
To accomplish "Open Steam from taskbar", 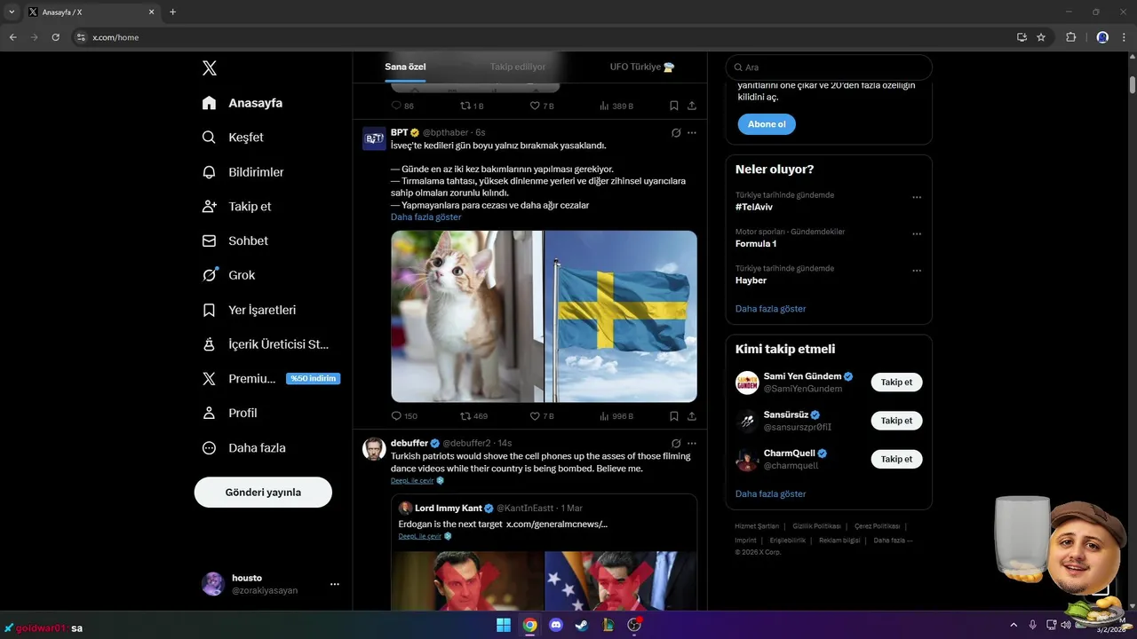I will pyautogui.click(x=582, y=625).
